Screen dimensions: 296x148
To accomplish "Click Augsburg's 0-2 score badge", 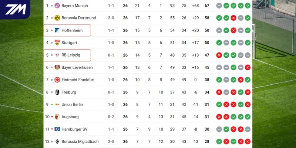I will coord(111,117).
